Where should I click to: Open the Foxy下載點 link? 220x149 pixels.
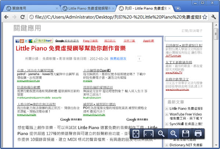[x=91, y=41]
